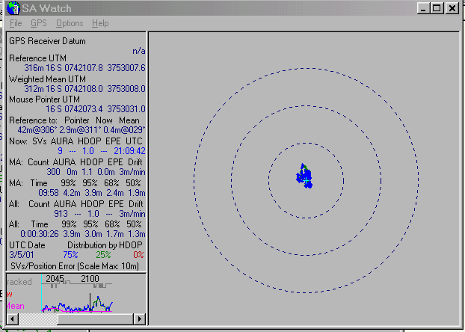Minimize the SA Watch window
Screen dimensions: 465x332
point(424,8)
